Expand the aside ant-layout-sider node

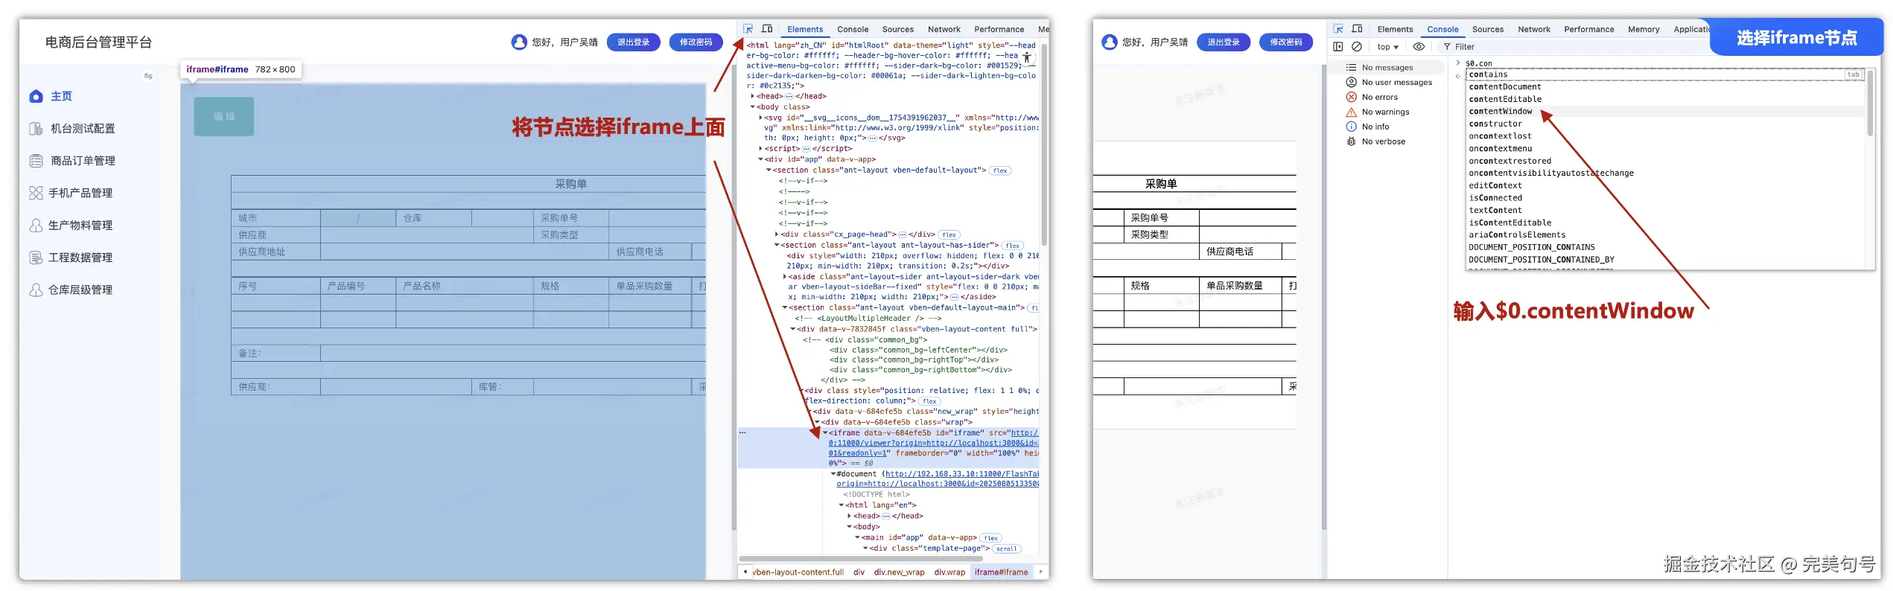pyautogui.click(x=785, y=277)
